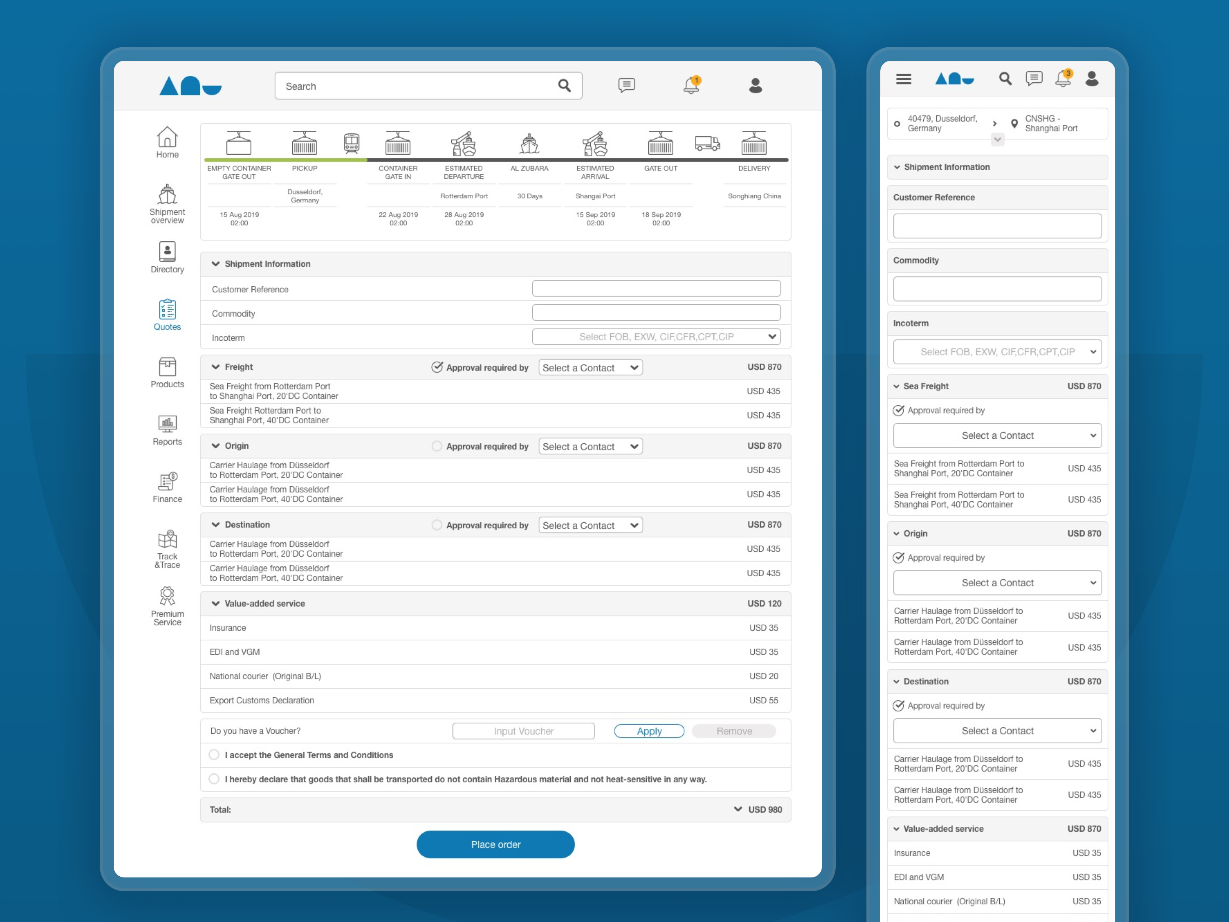Image resolution: width=1229 pixels, height=922 pixels.
Task: Go to Shipment overview in sidebar
Action: click(167, 194)
